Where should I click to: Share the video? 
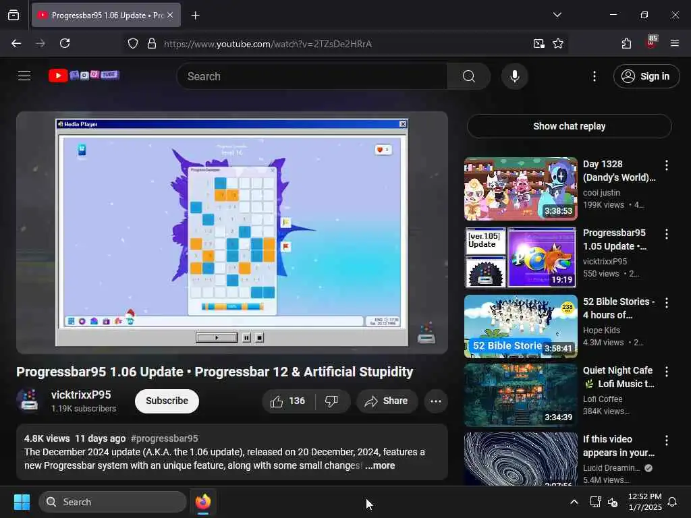coord(387,401)
